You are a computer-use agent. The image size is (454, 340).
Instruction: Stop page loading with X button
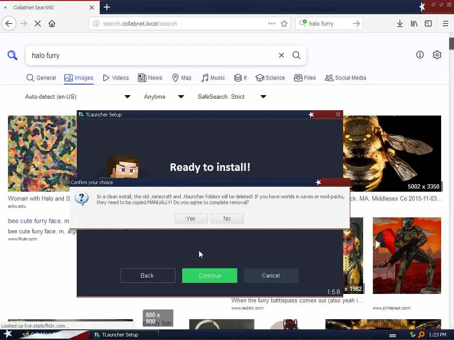point(38,23)
